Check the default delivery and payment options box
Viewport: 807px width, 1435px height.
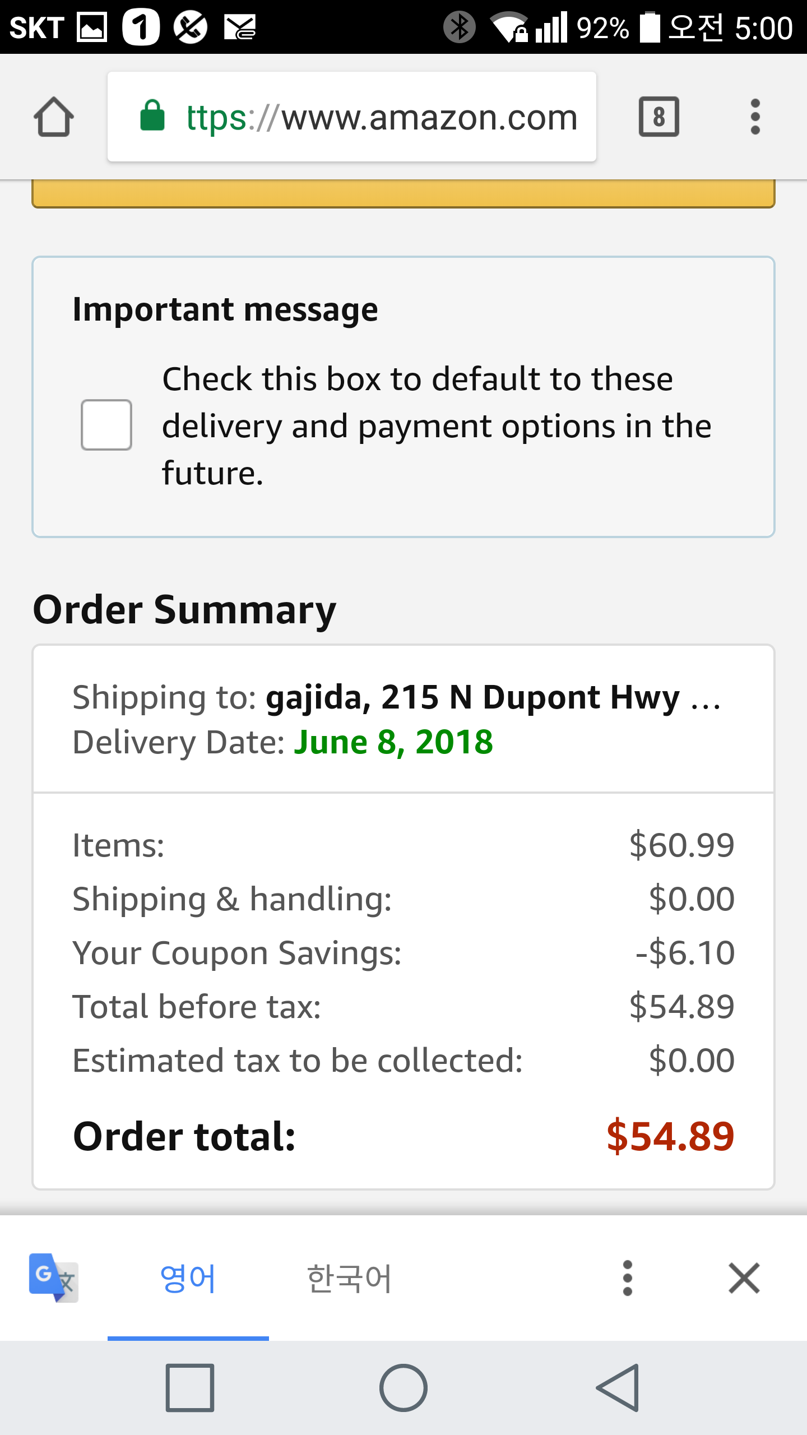(106, 425)
